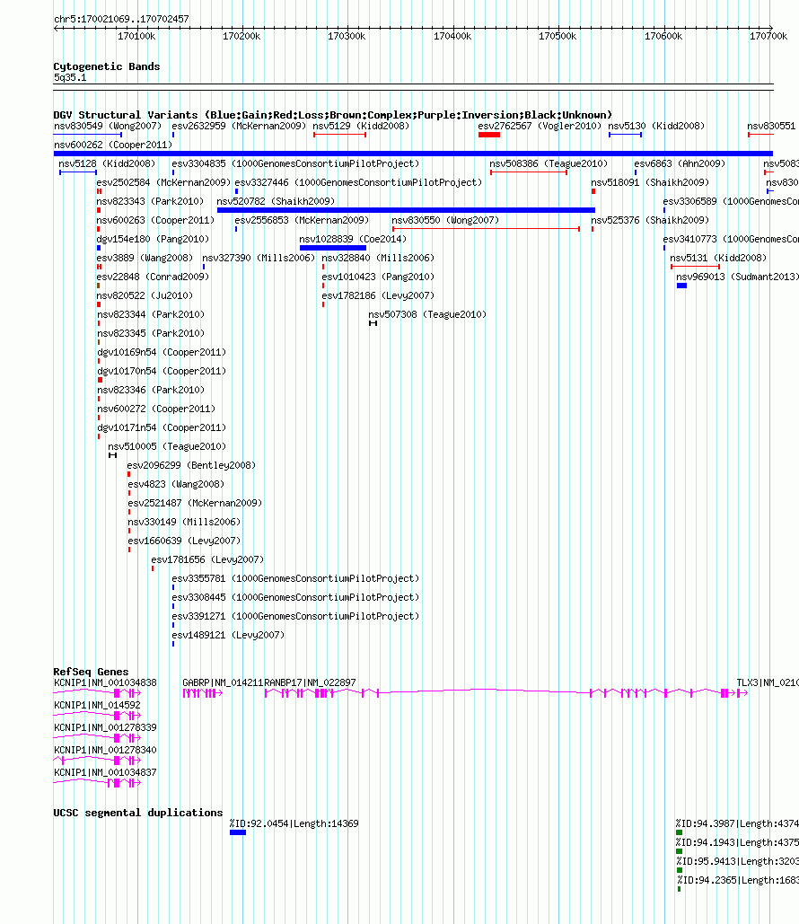Image resolution: width=799 pixels, height=924 pixels.
Task: Click the long blue nsv600262 (Cooper2011) bar
Action: pos(413,154)
